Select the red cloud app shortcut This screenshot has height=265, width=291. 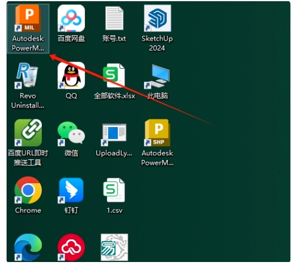click(71, 248)
